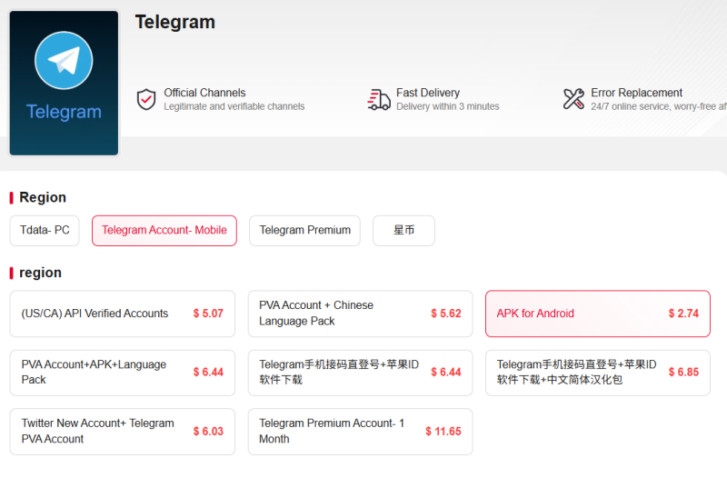The image size is (727, 478).
Task: Choose PVA Account + Chinese Language Pack
Action: click(x=360, y=314)
